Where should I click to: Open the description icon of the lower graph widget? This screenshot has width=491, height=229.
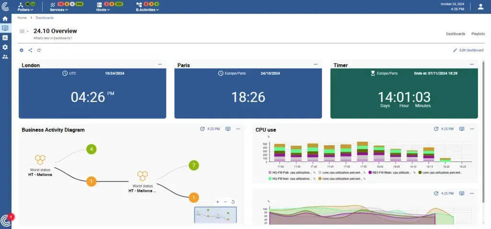click(462, 194)
